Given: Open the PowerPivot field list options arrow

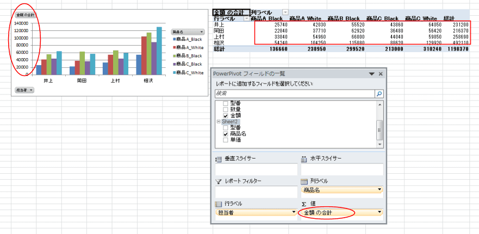Looking at the screenshot, I should click(x=372, y=74).
